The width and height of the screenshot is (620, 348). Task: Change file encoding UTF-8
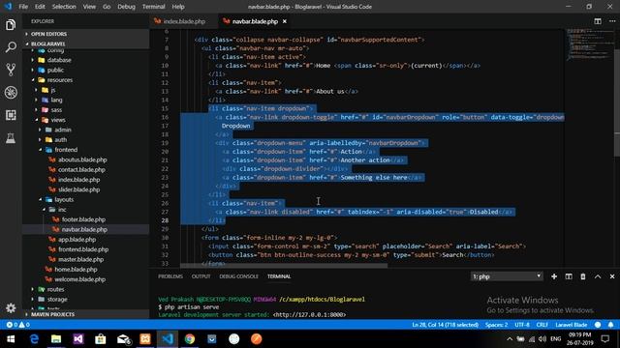(x=522, y=325)
